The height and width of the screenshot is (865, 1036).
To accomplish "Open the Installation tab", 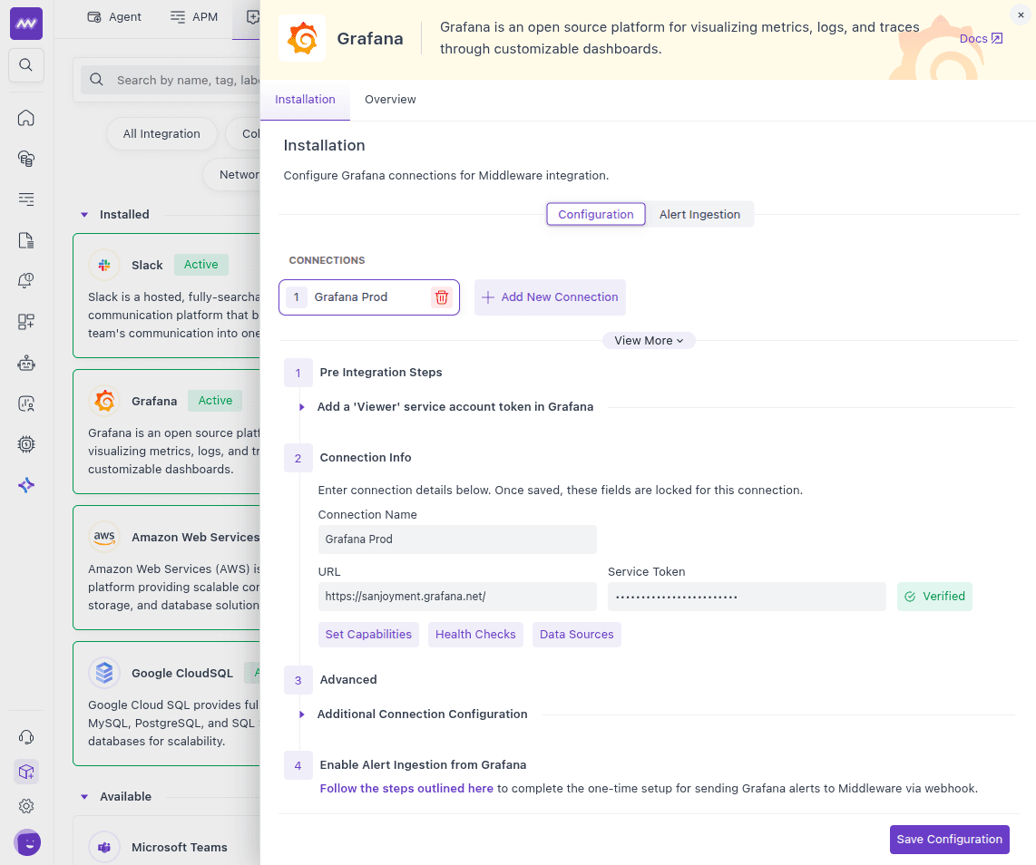I will (305, 100).
